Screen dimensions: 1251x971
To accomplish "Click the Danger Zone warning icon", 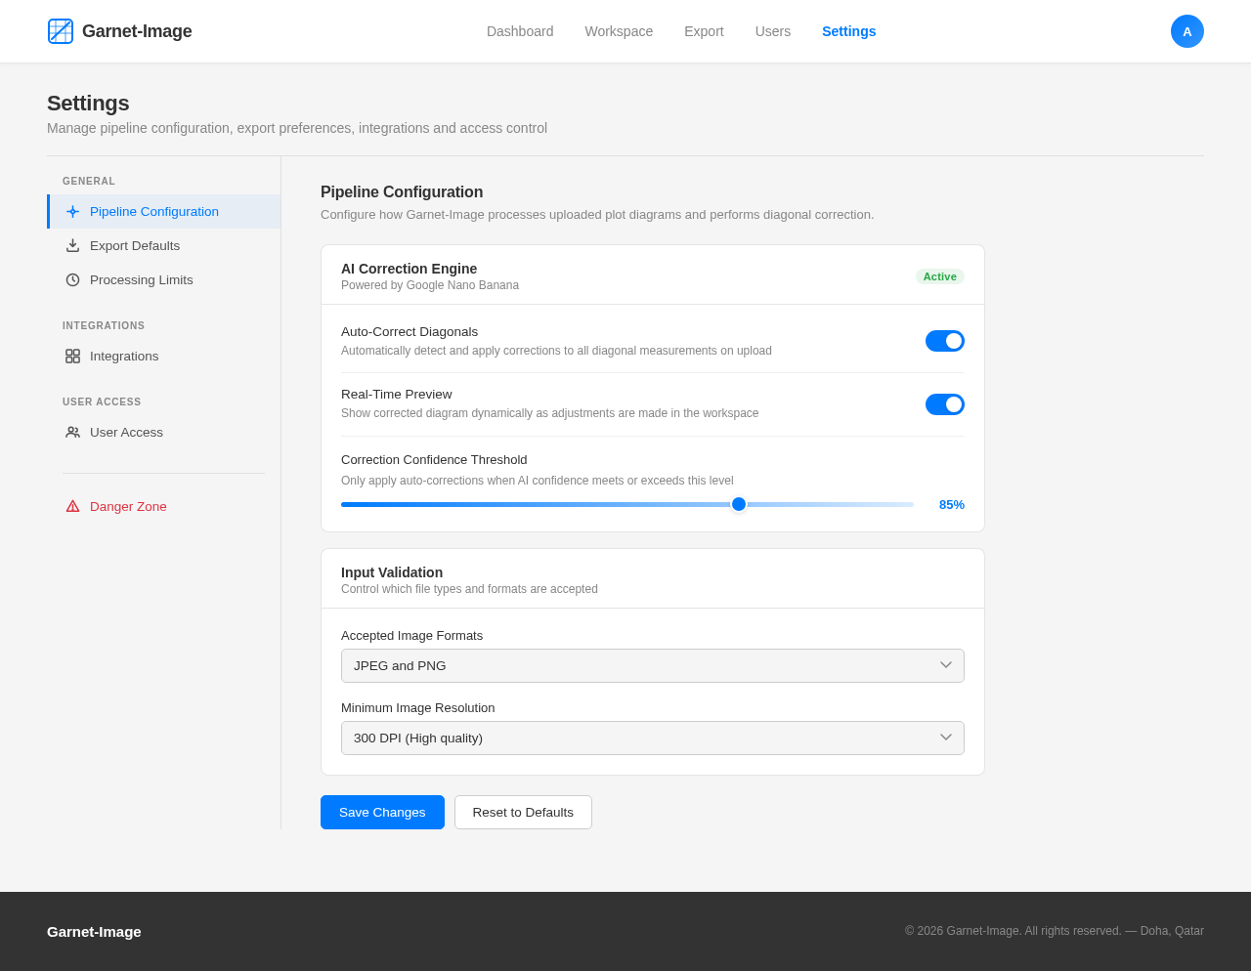I will click(x=71, y=506).
